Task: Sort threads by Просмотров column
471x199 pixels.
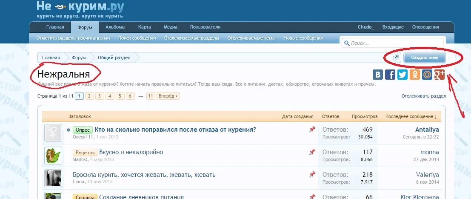Action: pos(365,116)
